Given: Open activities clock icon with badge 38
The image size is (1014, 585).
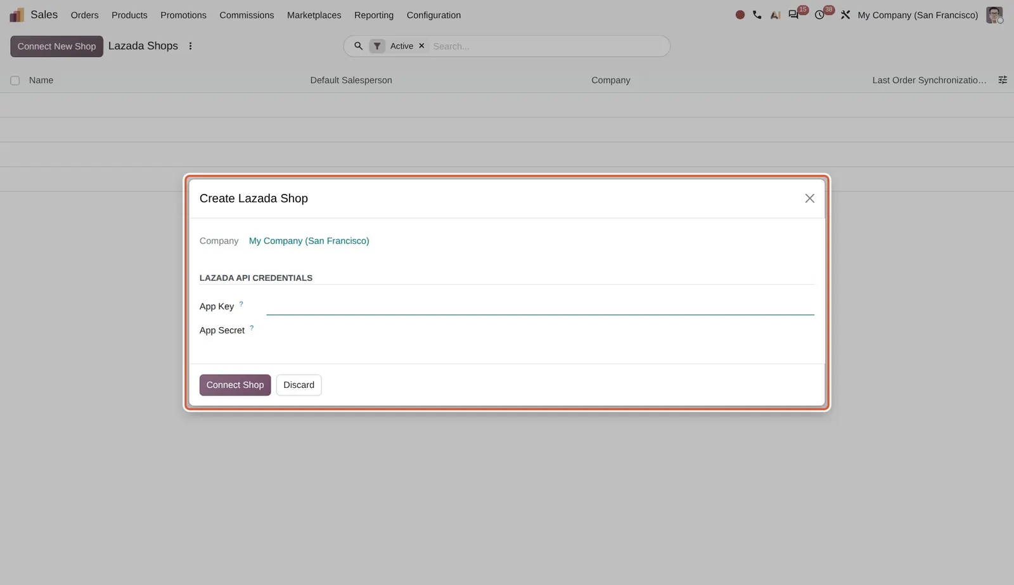Looking at the screenshot, I should coord(819,15).
